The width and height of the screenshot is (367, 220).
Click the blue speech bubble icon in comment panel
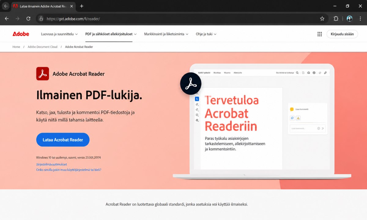click(x=292, y=118)
